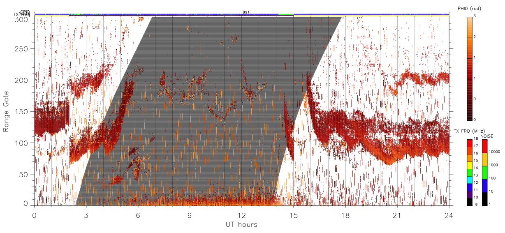Click the '17' label in TX FRQ legend
Viewport: 505px width, 233px height.
pyautogui.click(x=475, y=146)
